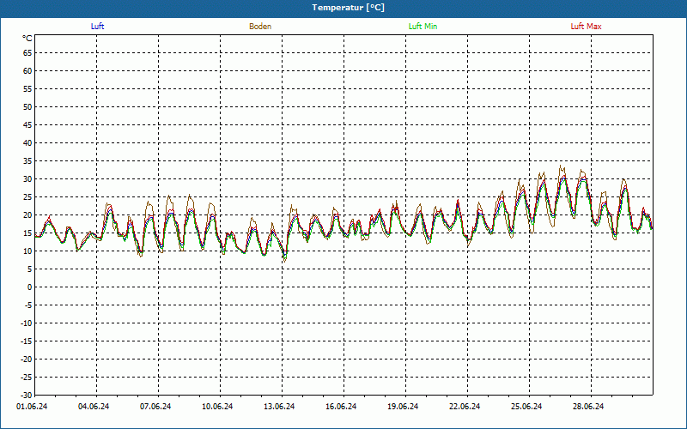
Task: Click the -25 value on y-axis
Action: coord(27,377)
